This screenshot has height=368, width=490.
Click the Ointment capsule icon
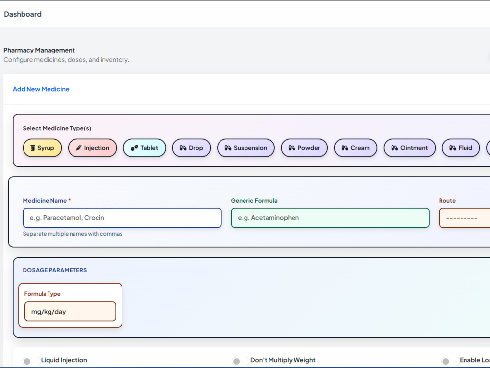[394, 148]
